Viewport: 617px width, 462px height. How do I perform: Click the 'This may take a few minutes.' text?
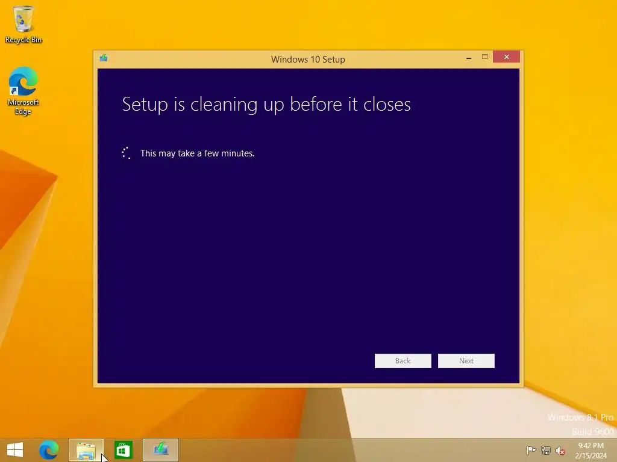(197, 153)
